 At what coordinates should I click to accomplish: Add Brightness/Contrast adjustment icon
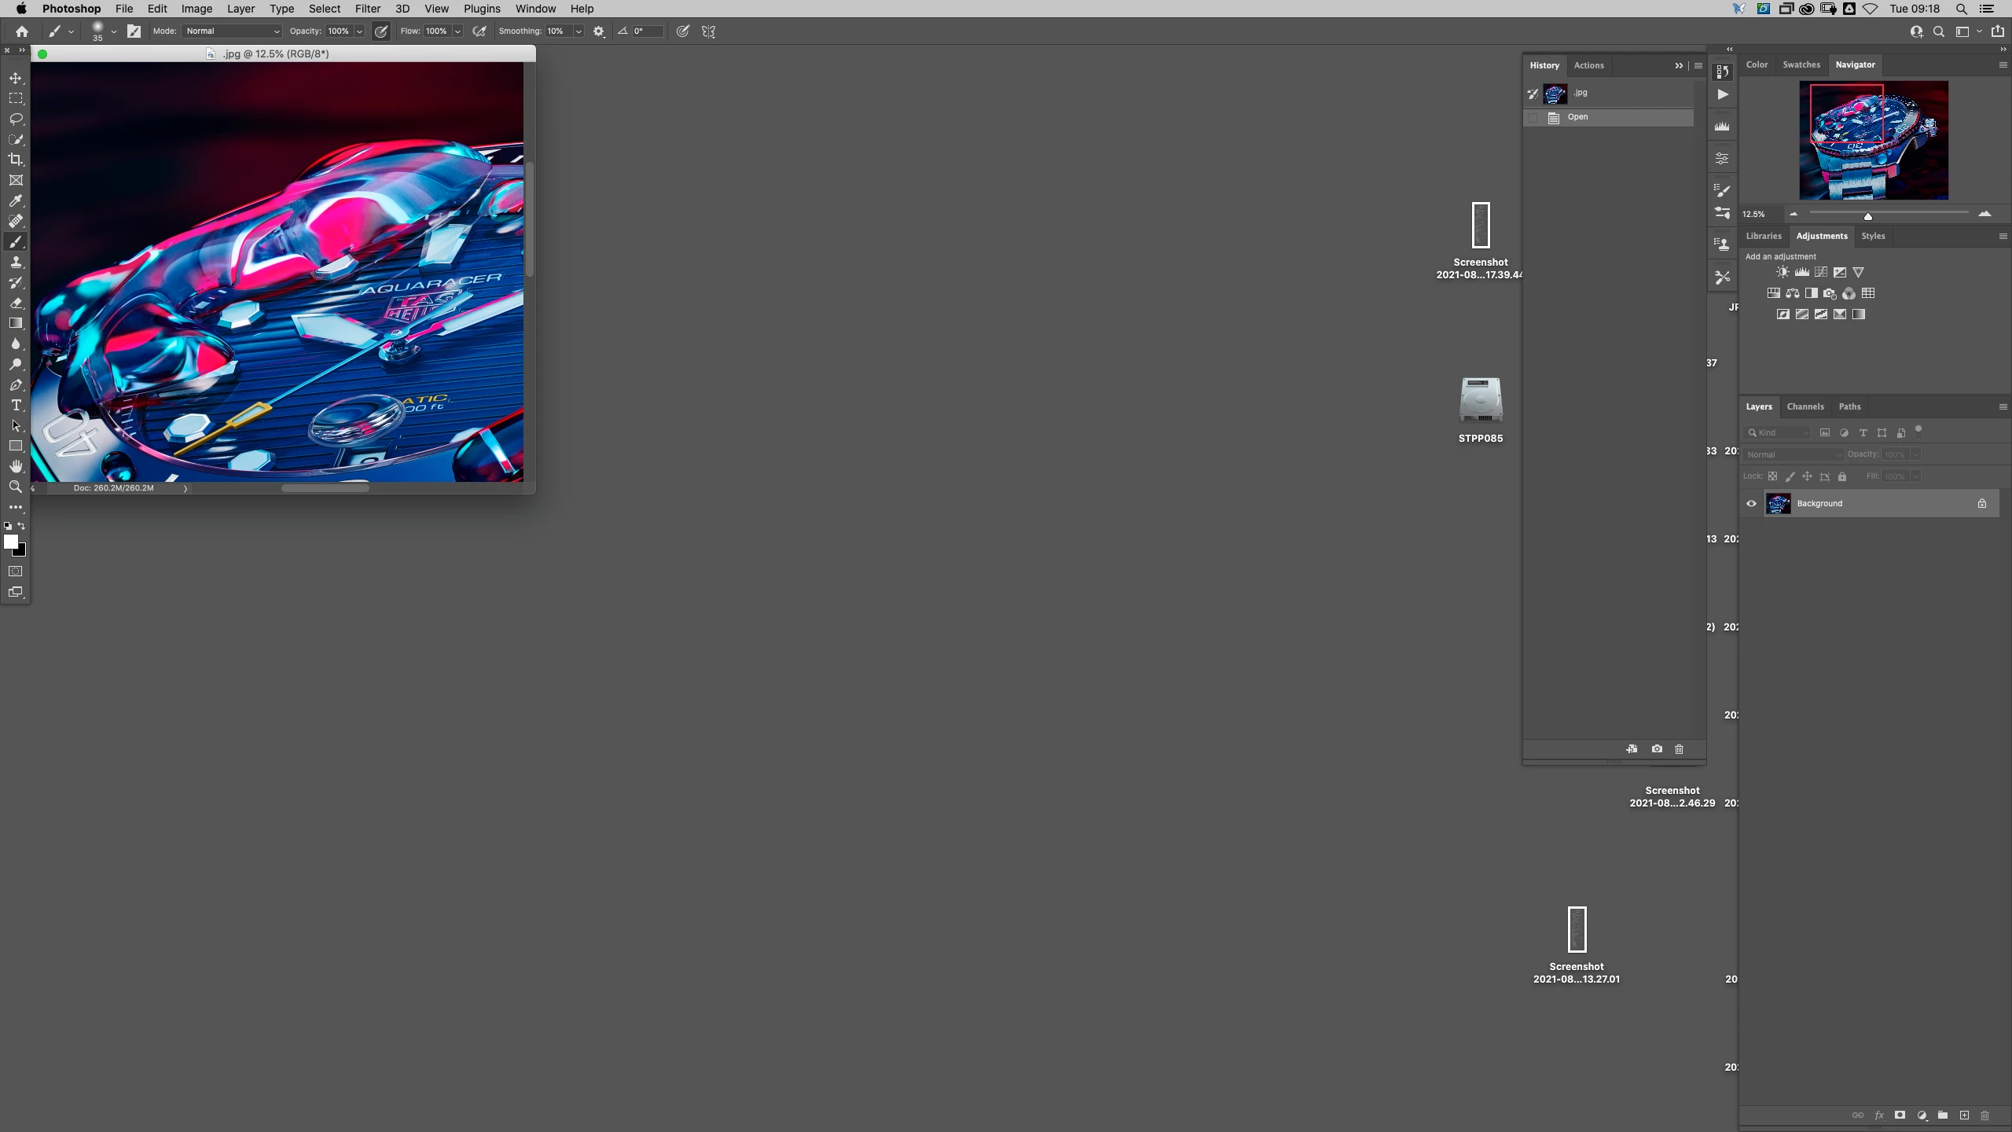click(1783, 272)
